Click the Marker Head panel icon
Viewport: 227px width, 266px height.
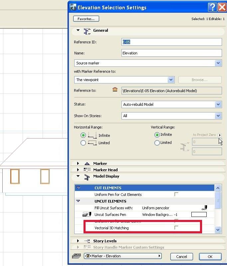[x=87, y=170]
